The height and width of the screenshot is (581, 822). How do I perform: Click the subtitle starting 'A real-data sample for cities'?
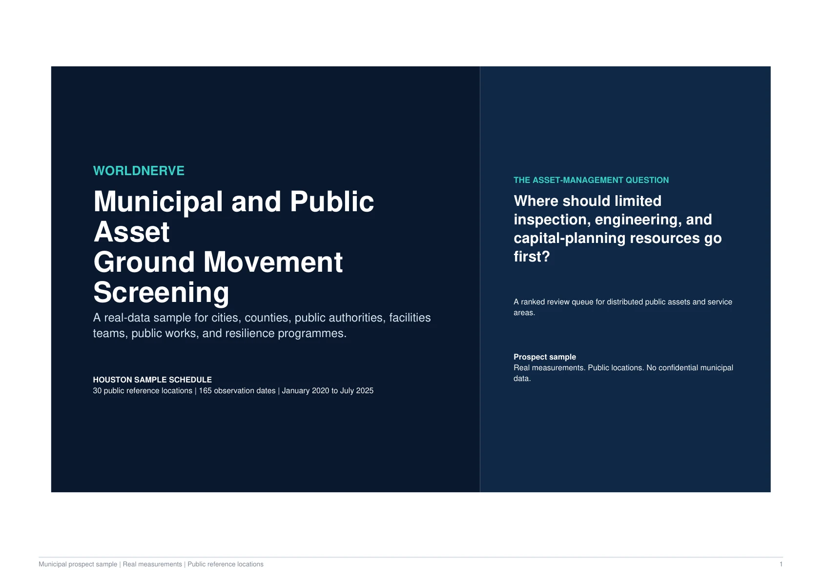(262, 325)
